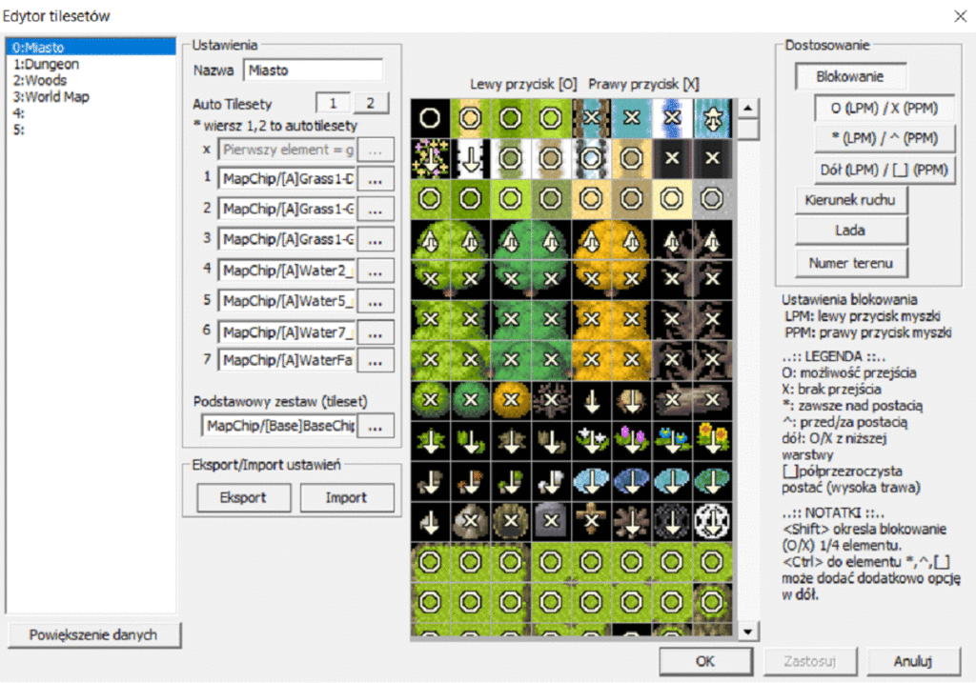Click the small orange bush tile

(511, 399)
